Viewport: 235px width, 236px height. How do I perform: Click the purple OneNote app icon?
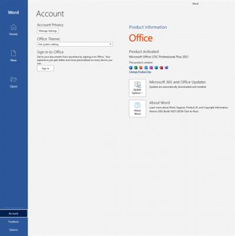tap(151, 68)
